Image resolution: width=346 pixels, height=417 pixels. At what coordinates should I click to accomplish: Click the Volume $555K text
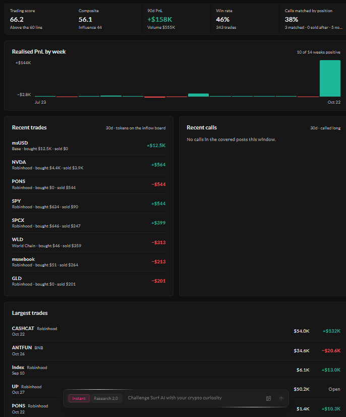click(x=161, y=27)
